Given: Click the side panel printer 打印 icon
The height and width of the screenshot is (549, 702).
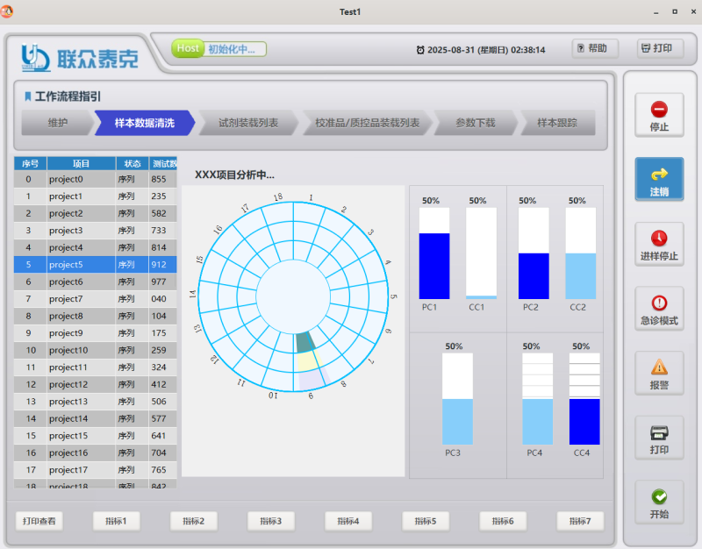Looking at the screenshot, I should click(659, 432).
